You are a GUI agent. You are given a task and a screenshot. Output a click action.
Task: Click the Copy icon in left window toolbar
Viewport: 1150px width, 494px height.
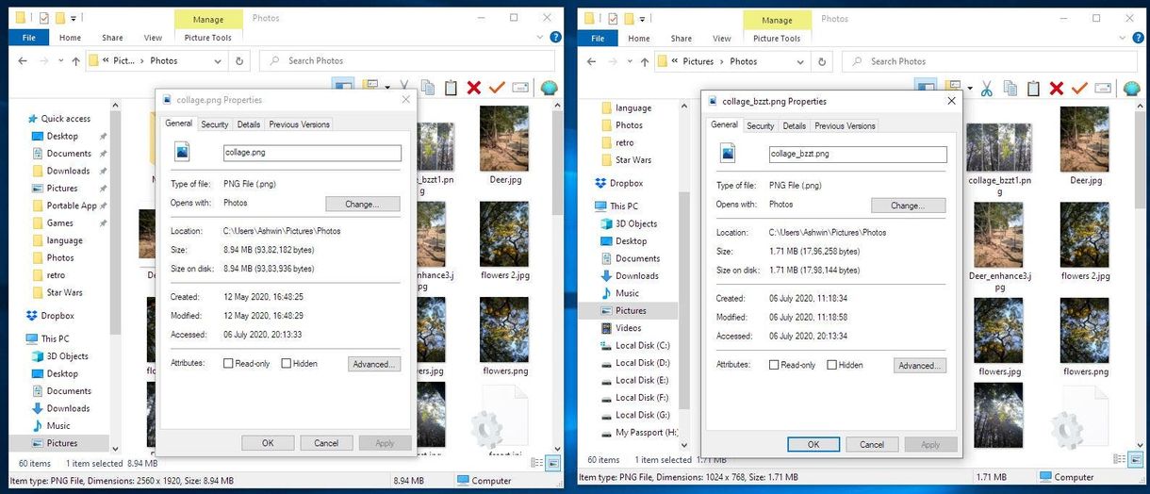click(428, 88)
